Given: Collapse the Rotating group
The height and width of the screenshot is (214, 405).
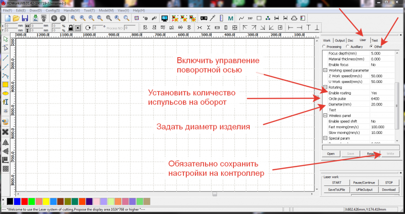Looking at the screenshot, I should point(325,87).
